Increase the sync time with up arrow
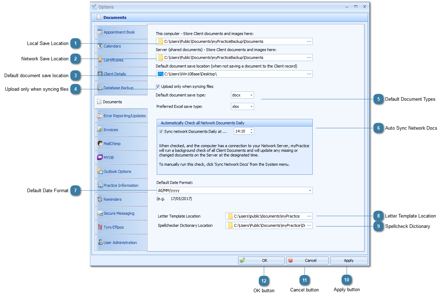Image resolution: width=443 pixels, height=299 pixels. 252,130
